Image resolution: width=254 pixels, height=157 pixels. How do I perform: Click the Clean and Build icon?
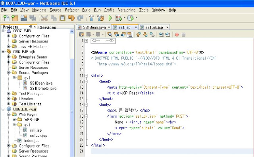pyautogui.click(x=100, y=18)
